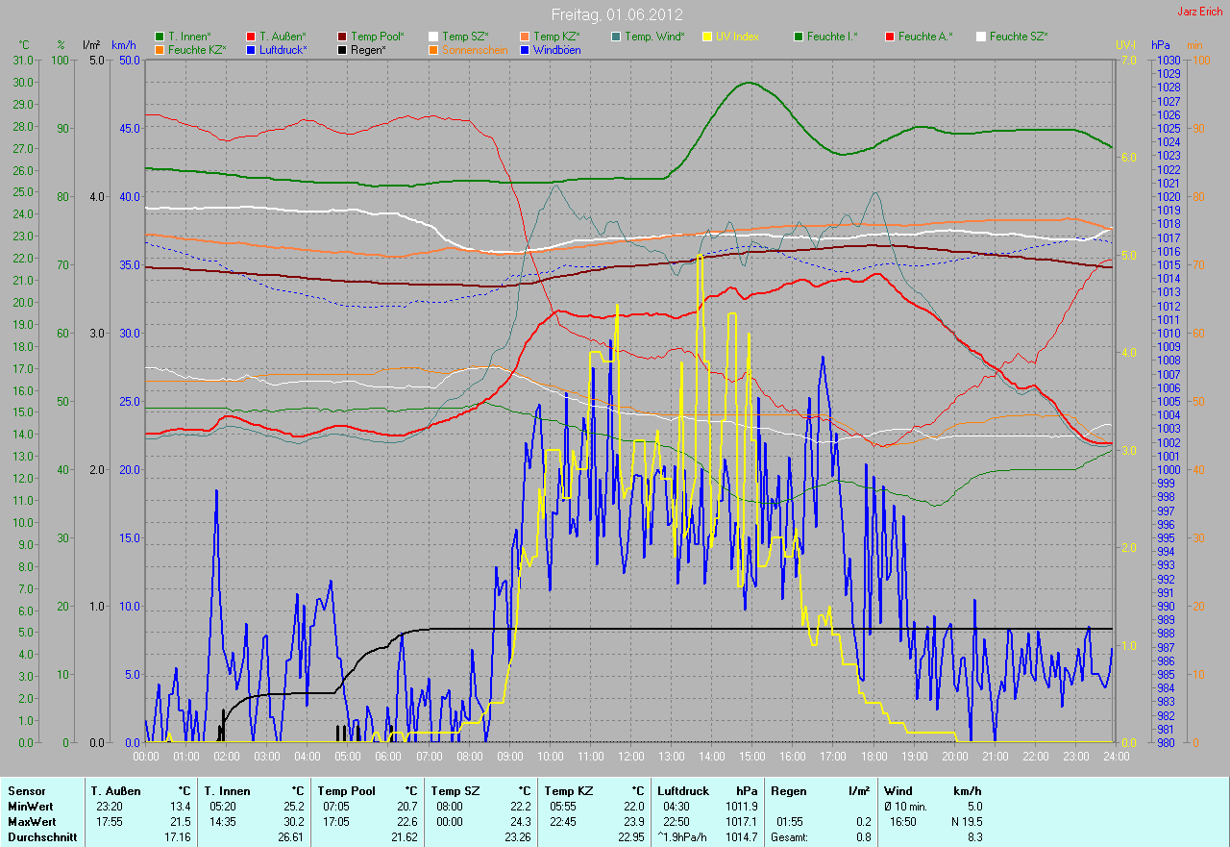
Task: Click the hPa axis unit label
Action: 1162,45
